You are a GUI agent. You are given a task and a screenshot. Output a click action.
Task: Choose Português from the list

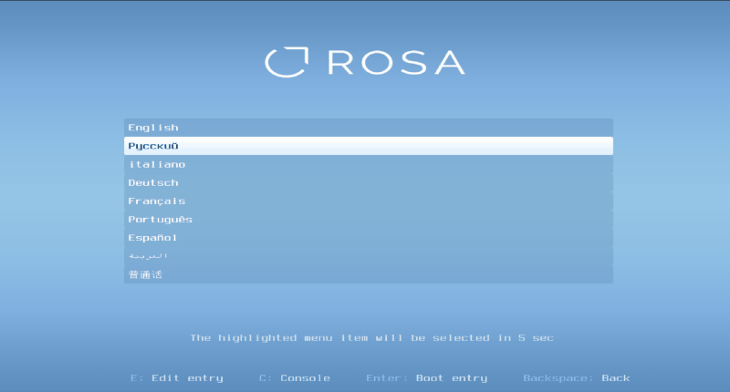pos(369,220)
